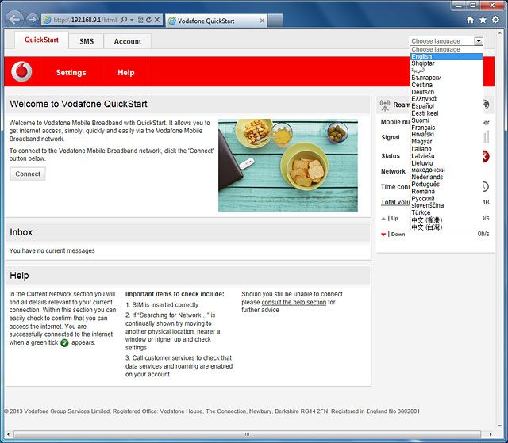Open browser Tools gear icon
The image size is (508, 443).
pyautogui.click(x=495, y=20)
